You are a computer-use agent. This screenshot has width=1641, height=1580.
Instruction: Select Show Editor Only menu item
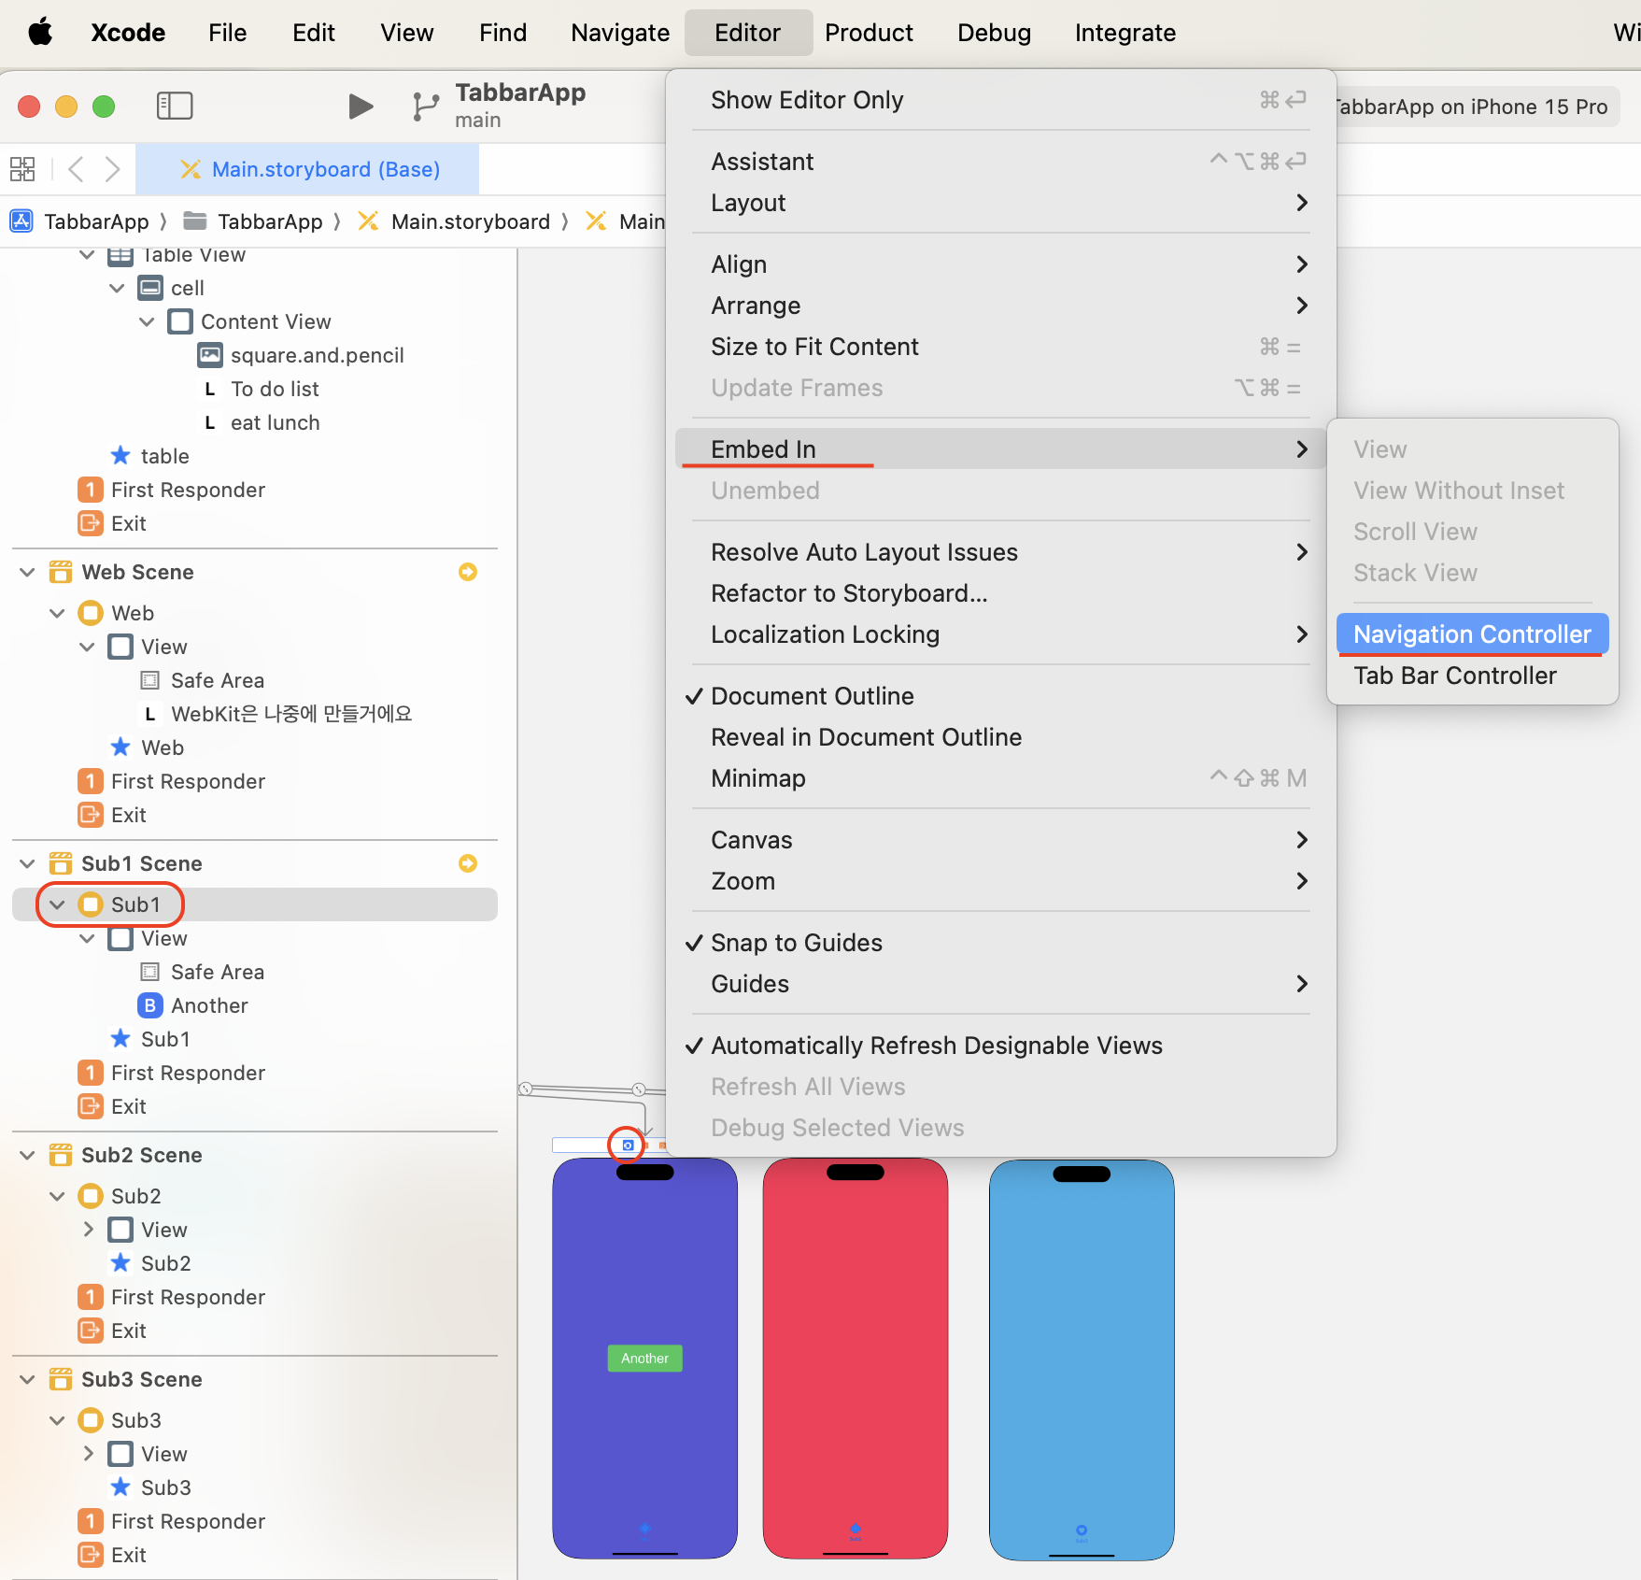(1001, 100)
